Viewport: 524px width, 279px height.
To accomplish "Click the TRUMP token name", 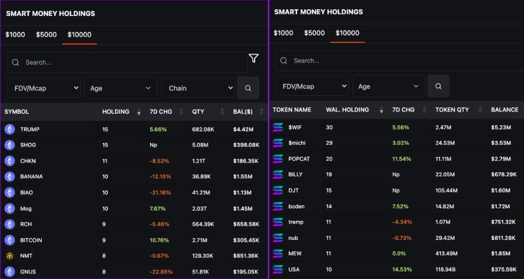I will pyautogui.click(x=30, y=129).
